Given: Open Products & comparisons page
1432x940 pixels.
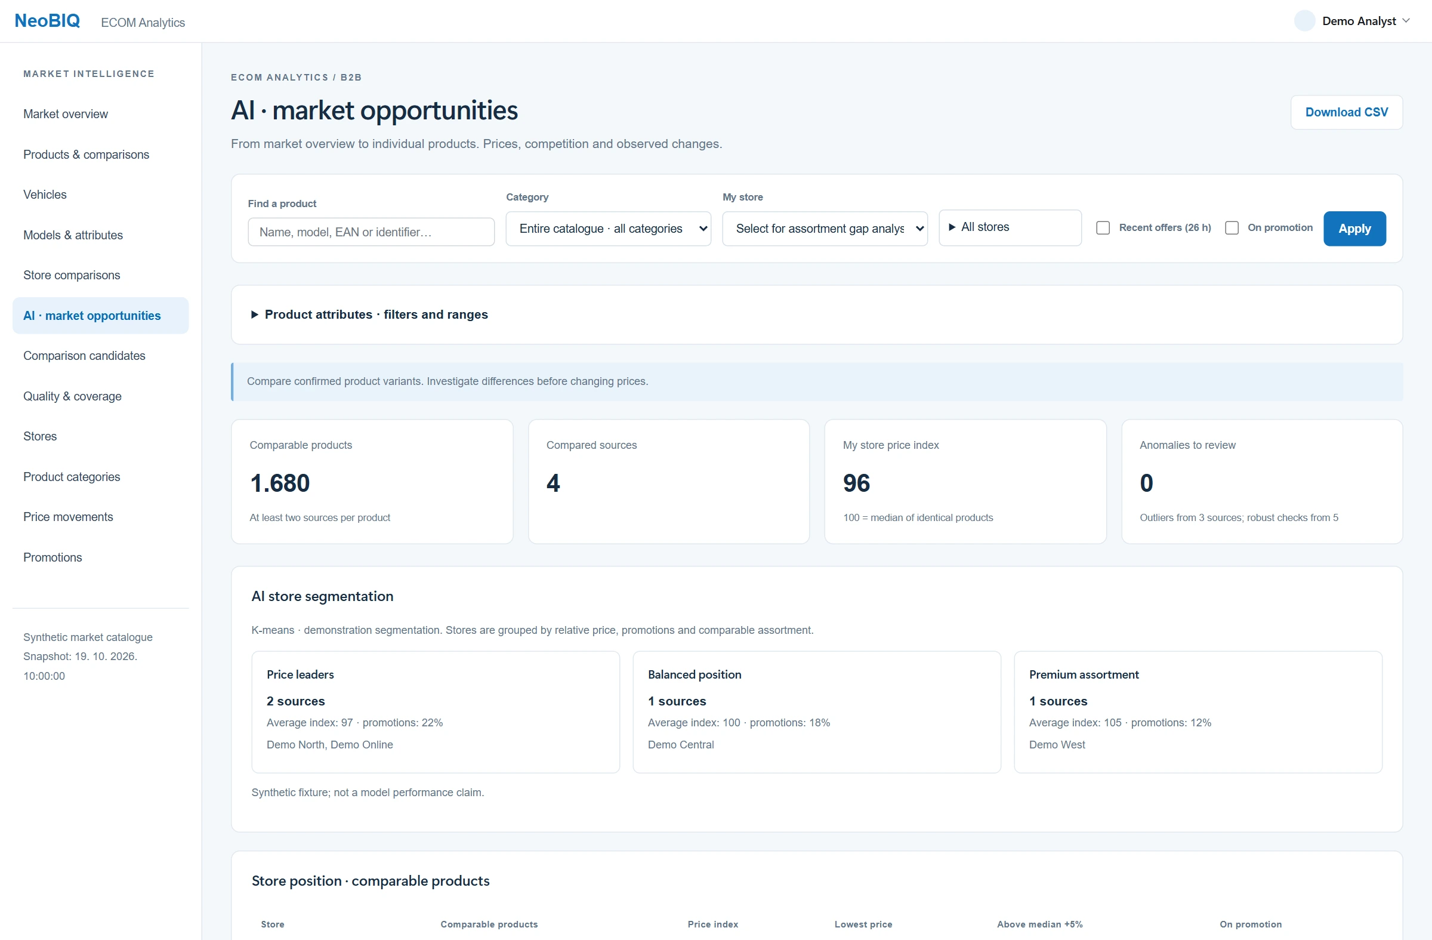Looking at the screenshot, I should point(86,155).
